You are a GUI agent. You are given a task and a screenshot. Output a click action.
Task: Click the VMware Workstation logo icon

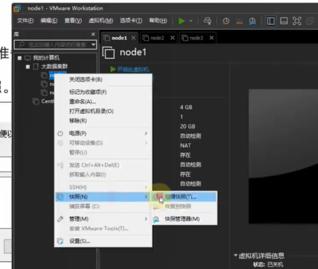pos(17,8)
